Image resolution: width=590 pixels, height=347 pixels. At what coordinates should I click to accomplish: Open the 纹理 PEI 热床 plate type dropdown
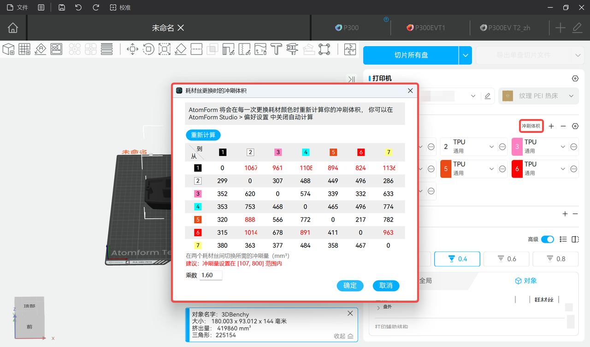[x=538, y=96]
